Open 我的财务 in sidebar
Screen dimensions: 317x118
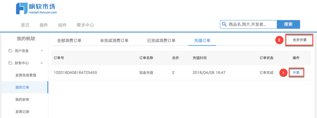coord(22,99)
